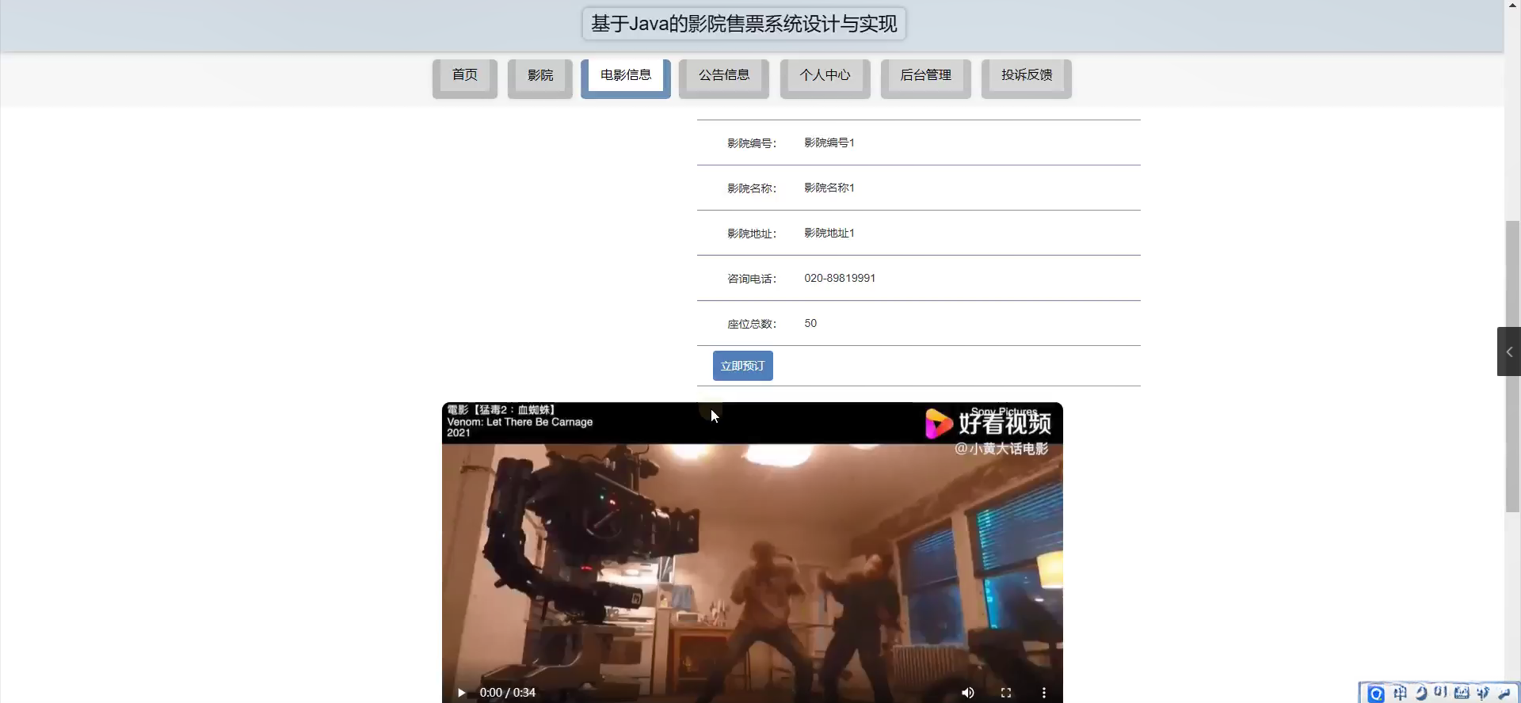The width and height of the screenshot is (1521, 703).
Task: Play the Venom movie trailer video
Action: 461,693
